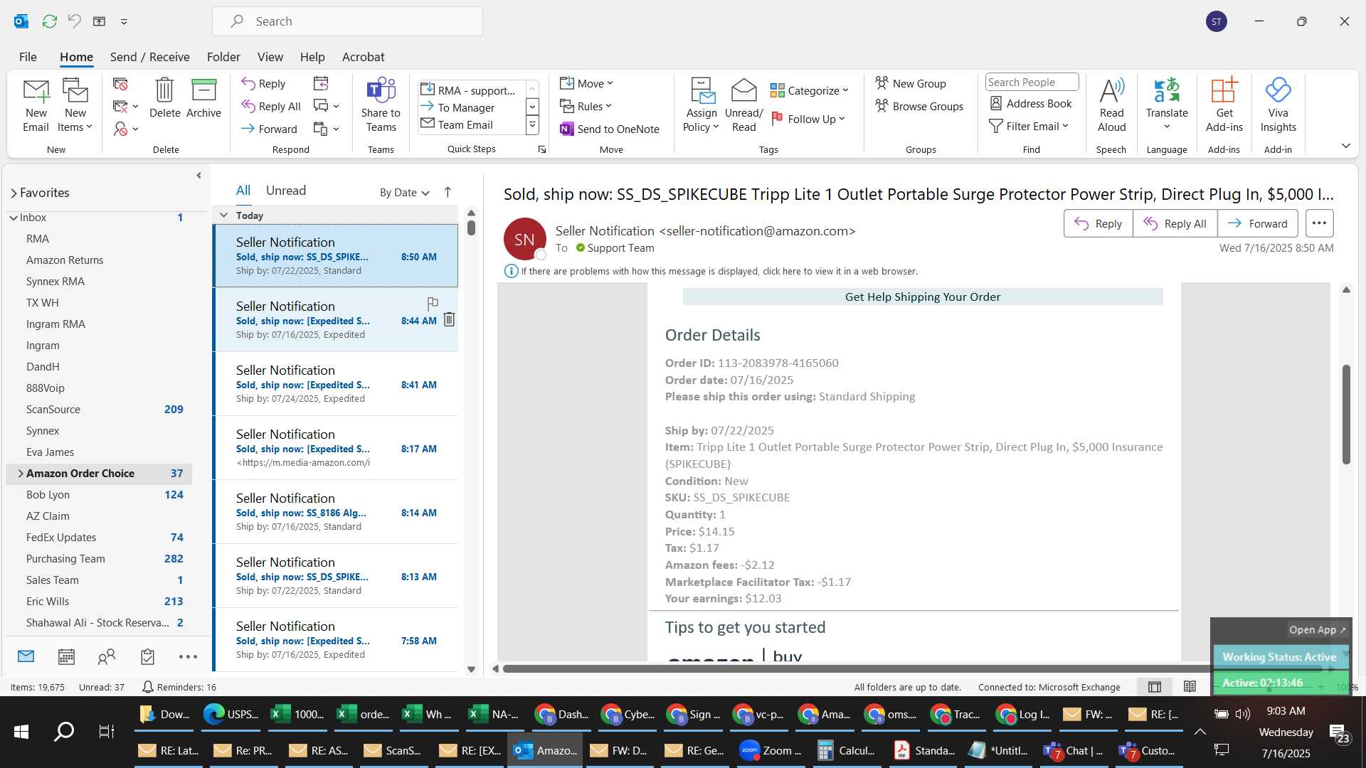This screenshot has height=768, width=1366.
Task: Show All messages filter
Action: (243, 191)
